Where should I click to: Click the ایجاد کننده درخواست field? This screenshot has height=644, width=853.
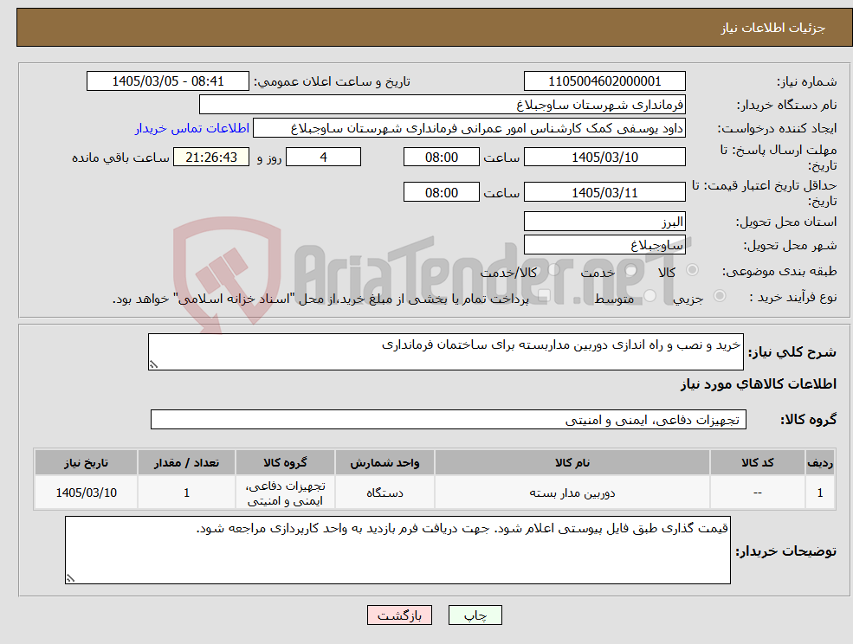pyautogui.click(x=469, y=128)
